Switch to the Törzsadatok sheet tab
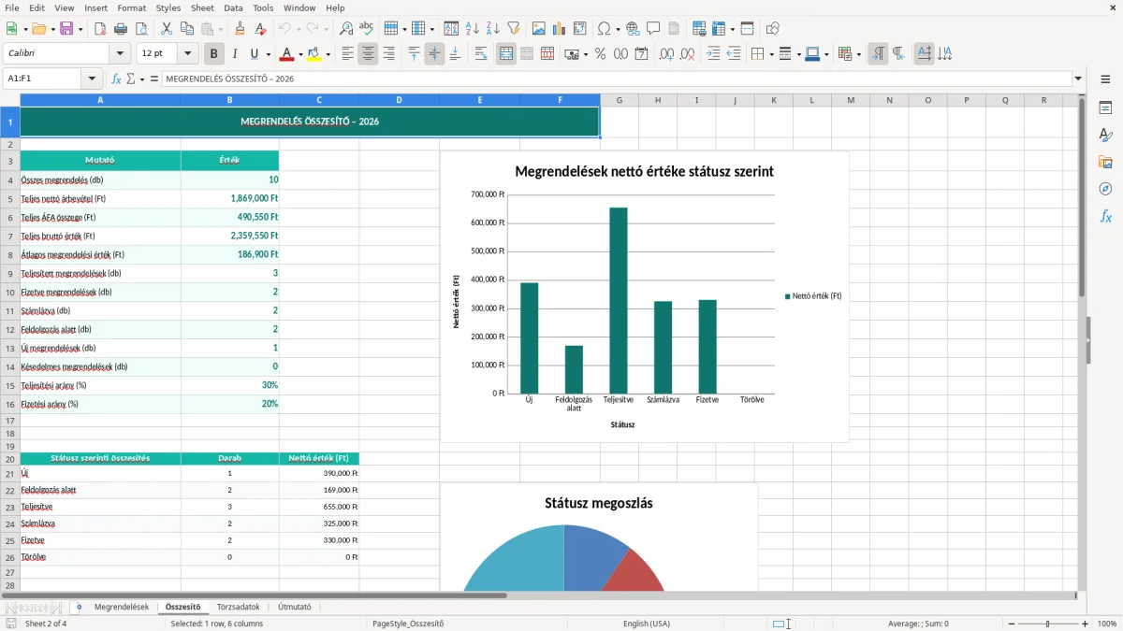The width and height of the screenshot is (1123, 631). point(238,607)
